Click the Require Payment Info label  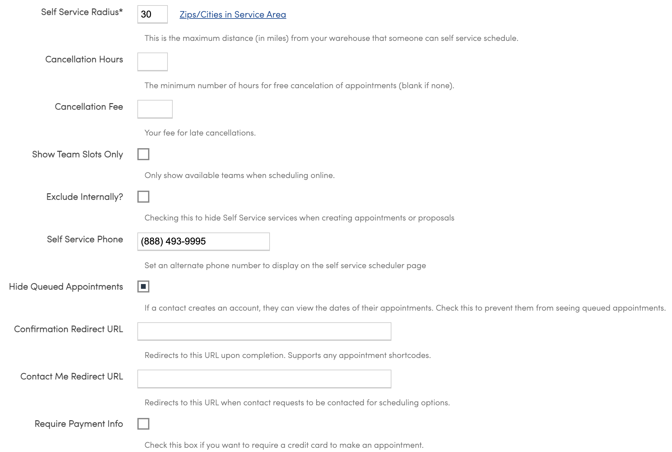point(79,424)
